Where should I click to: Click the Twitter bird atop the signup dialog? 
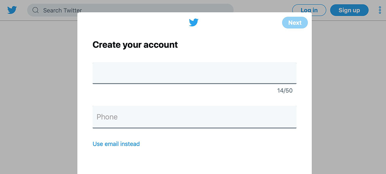[x=194, y=22]
